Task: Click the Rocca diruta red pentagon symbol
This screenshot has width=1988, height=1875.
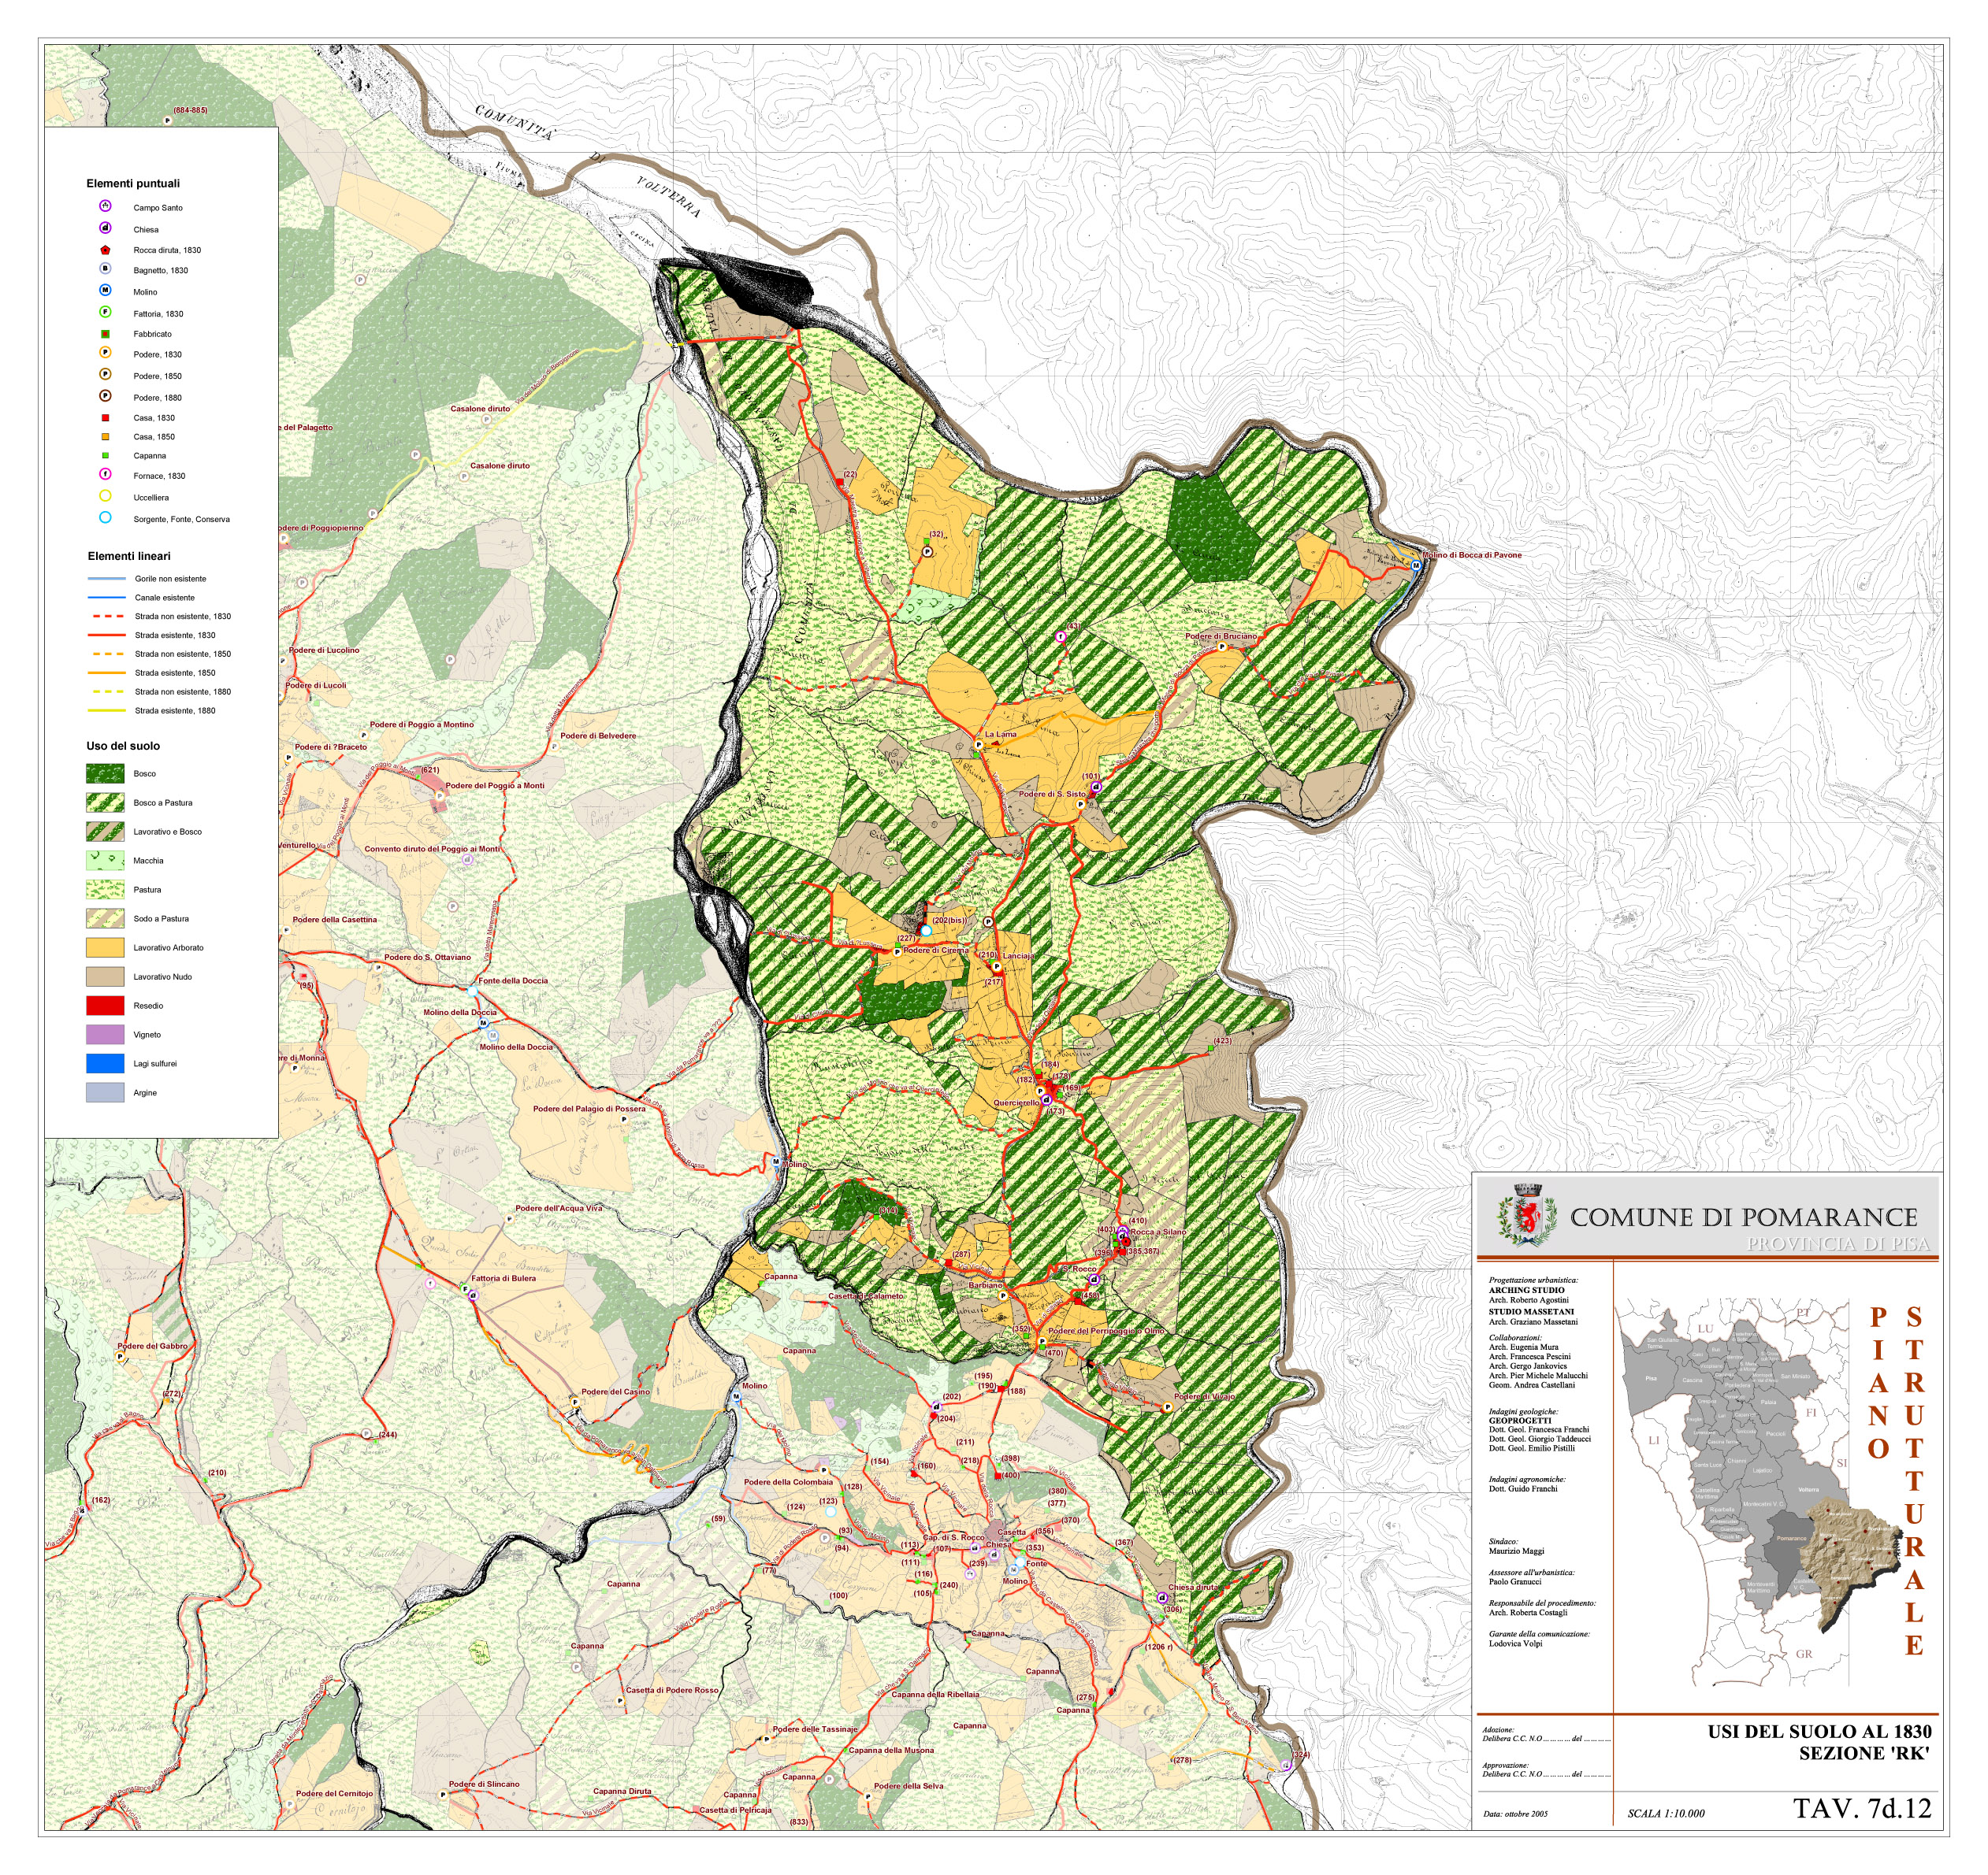Action: 105,250
